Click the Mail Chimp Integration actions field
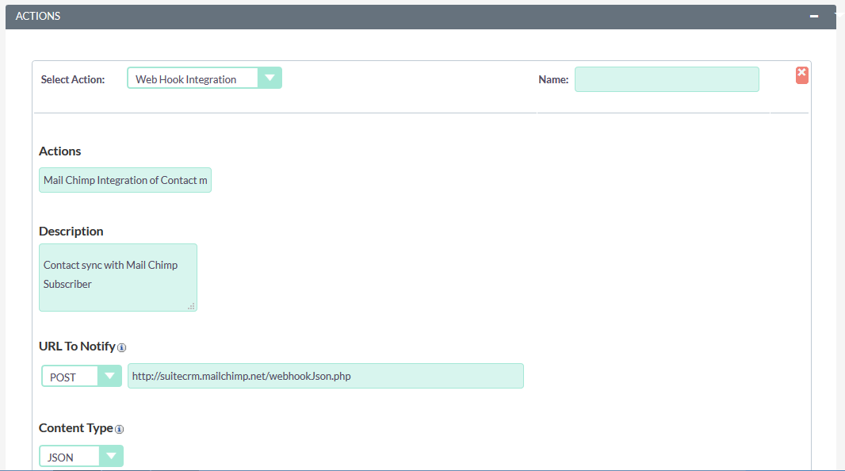 point(125,180)
